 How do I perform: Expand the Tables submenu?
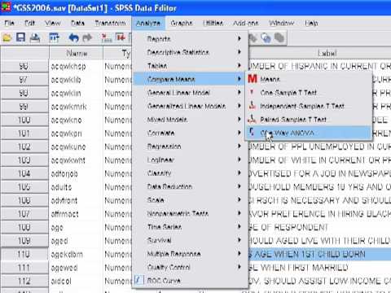190,66
